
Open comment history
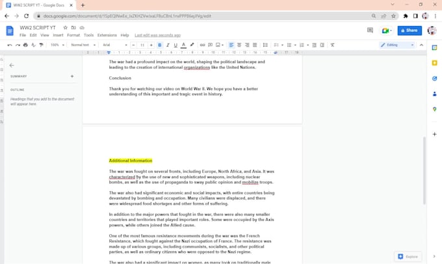[x=370, y=30]
